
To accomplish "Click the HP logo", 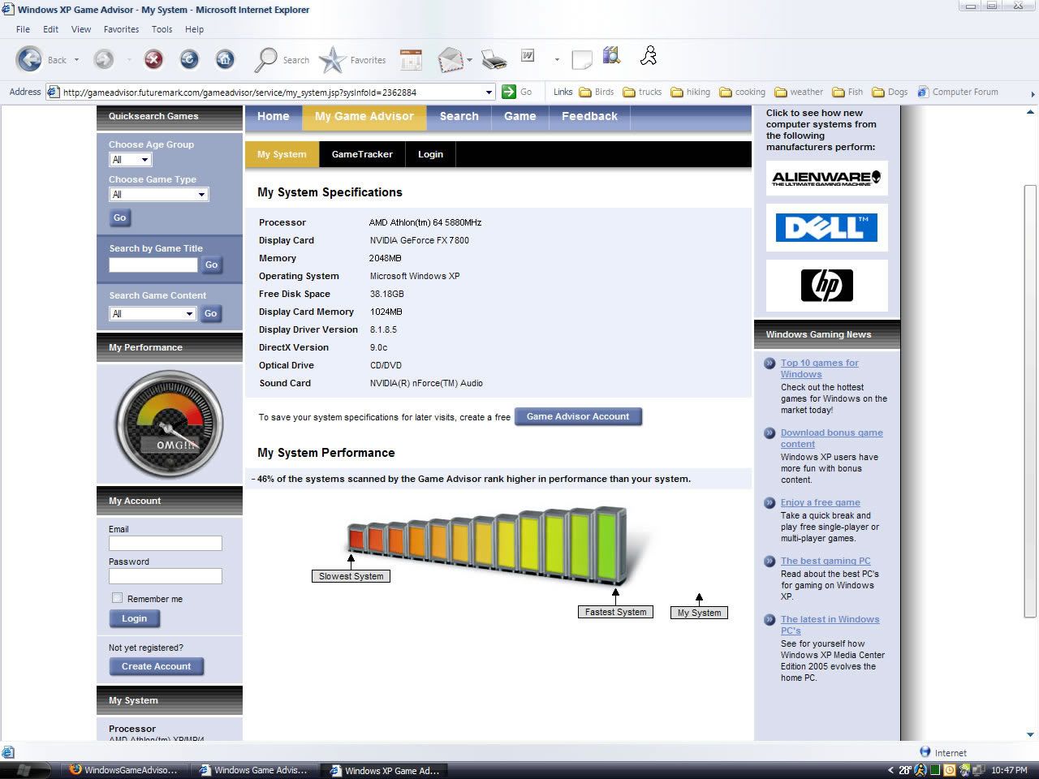I will [x=826, y=286].
